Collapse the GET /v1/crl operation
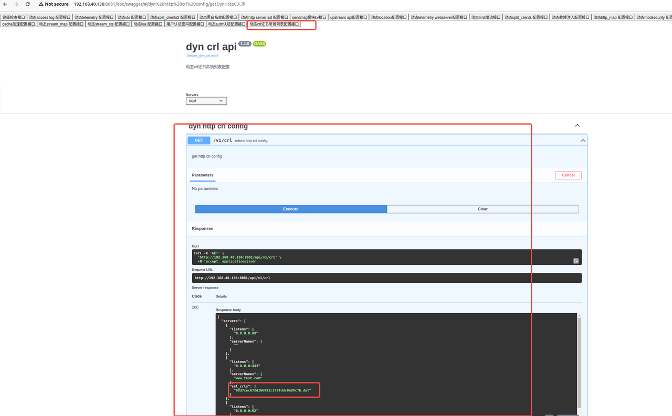 tap(583, 141)
